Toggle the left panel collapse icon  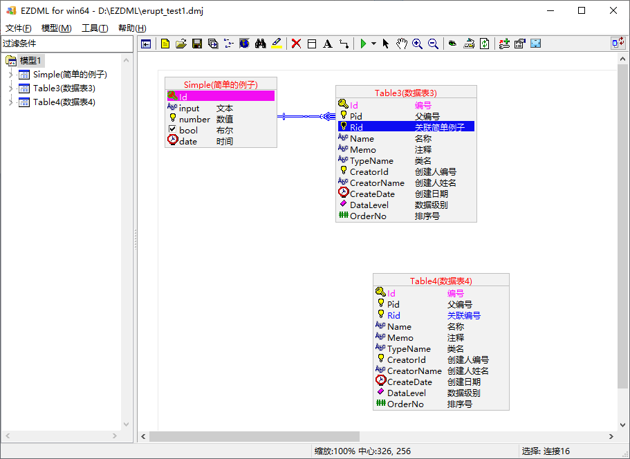(x=146, y=44)
